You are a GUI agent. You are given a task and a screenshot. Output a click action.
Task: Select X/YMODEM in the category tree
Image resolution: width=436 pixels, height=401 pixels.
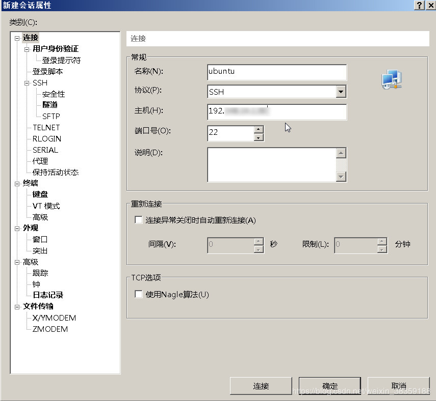click(x=54, y=318)
